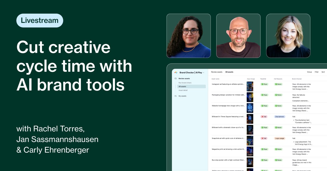327x171 pixels.
Task: Select 'Billboard in Times Square featuring a moti…'
Action: click(x=228, y=117)
